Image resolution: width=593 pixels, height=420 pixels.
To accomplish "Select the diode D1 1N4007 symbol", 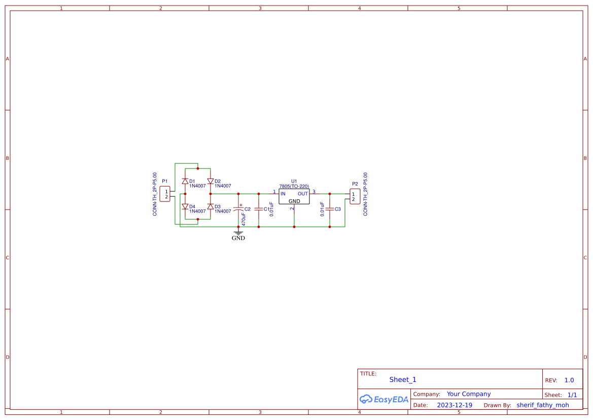I will click(185, 181).
